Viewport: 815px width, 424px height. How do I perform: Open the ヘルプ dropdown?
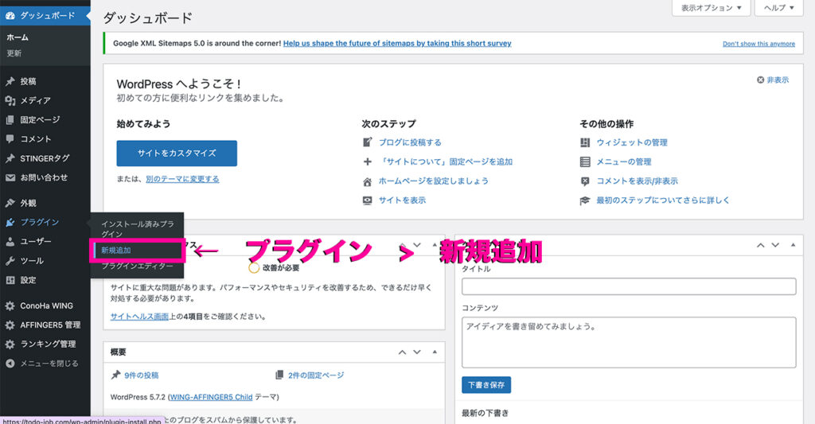coord(778,8)
